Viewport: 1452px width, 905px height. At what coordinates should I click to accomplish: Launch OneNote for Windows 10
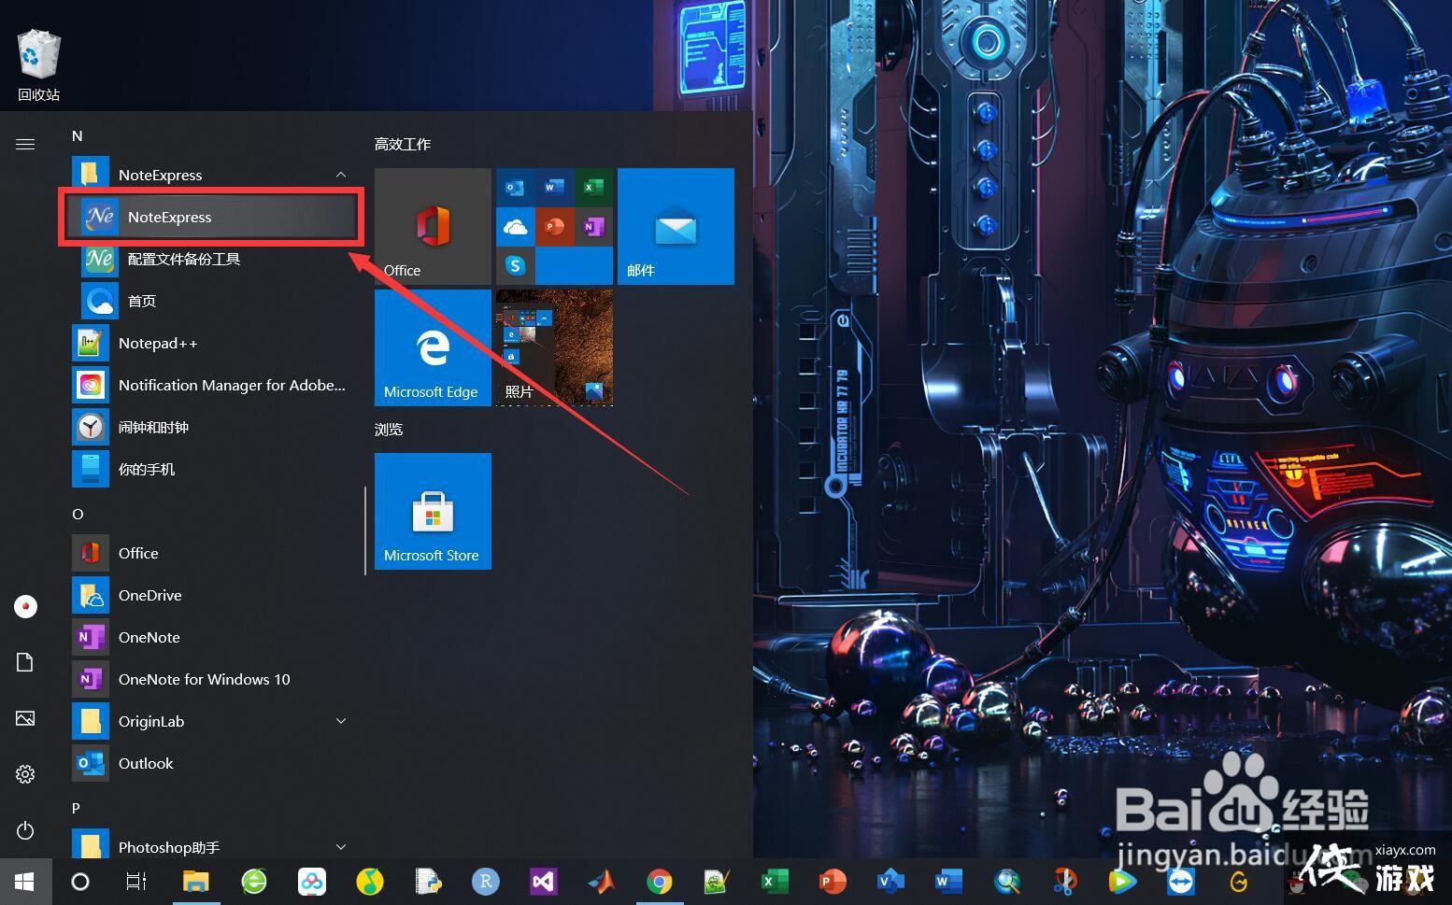pyautogui.click(x=211, y=679)
